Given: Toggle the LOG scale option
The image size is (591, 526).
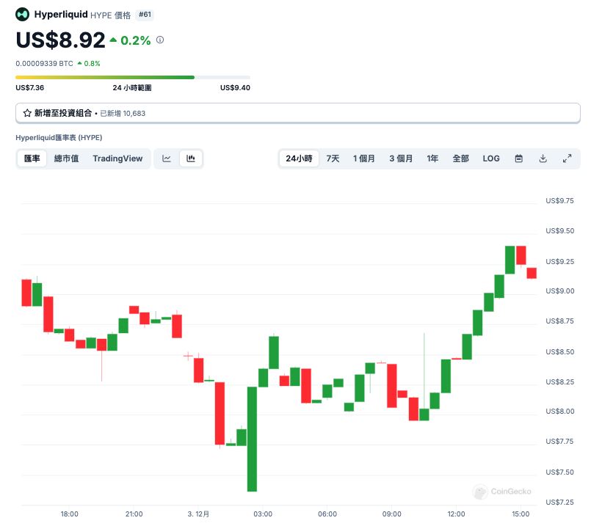Looking at the screenshot, I should 491,158.
